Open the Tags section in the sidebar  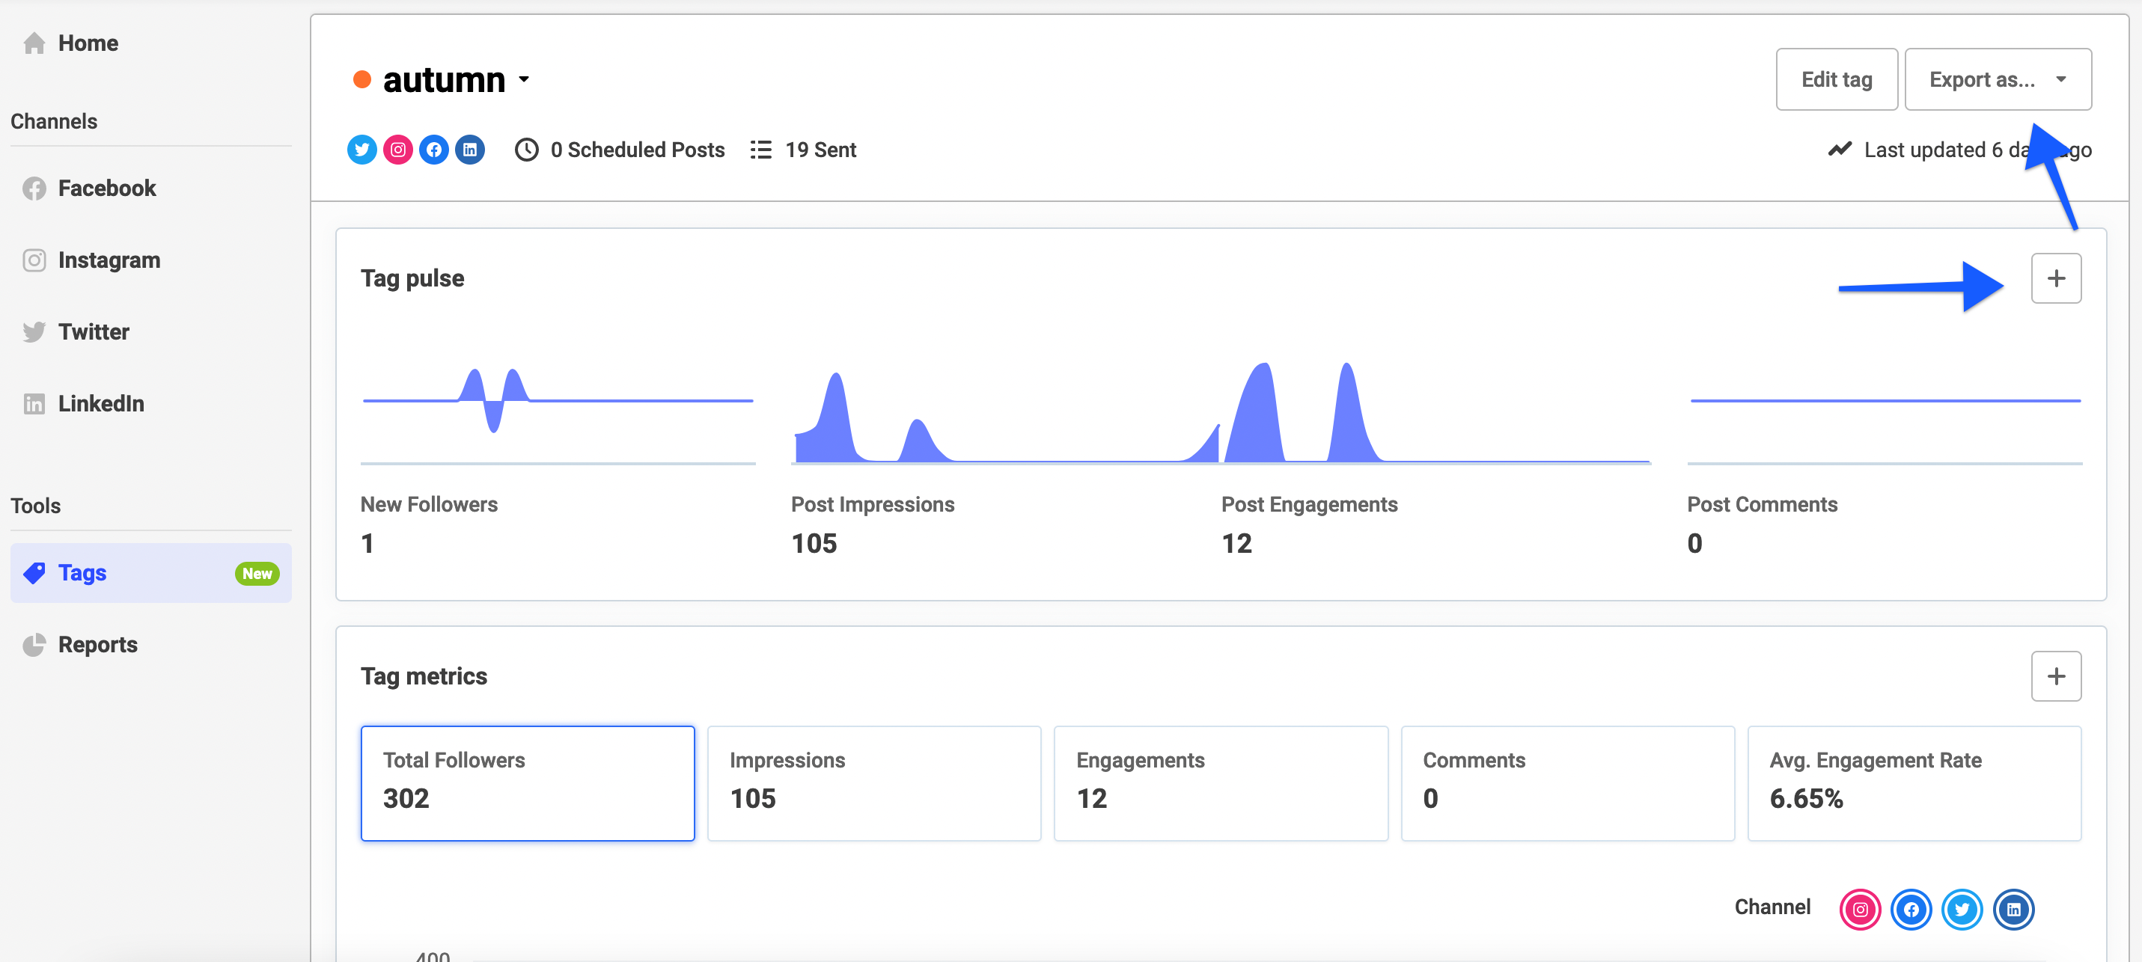coord(82,573)
